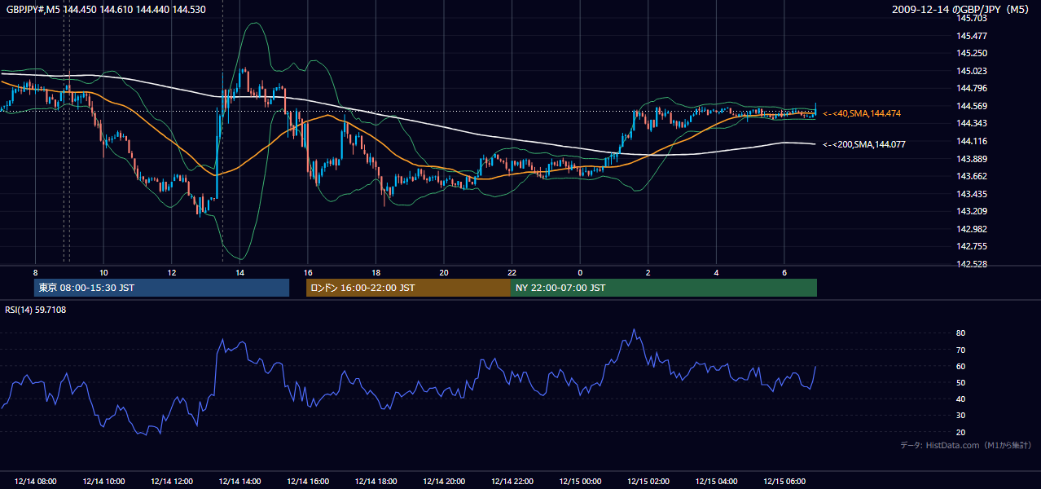The width and height of the screenshot is (1041, 489).
Task: Click the 144.569 price axis label
Action: click(970, 106)
